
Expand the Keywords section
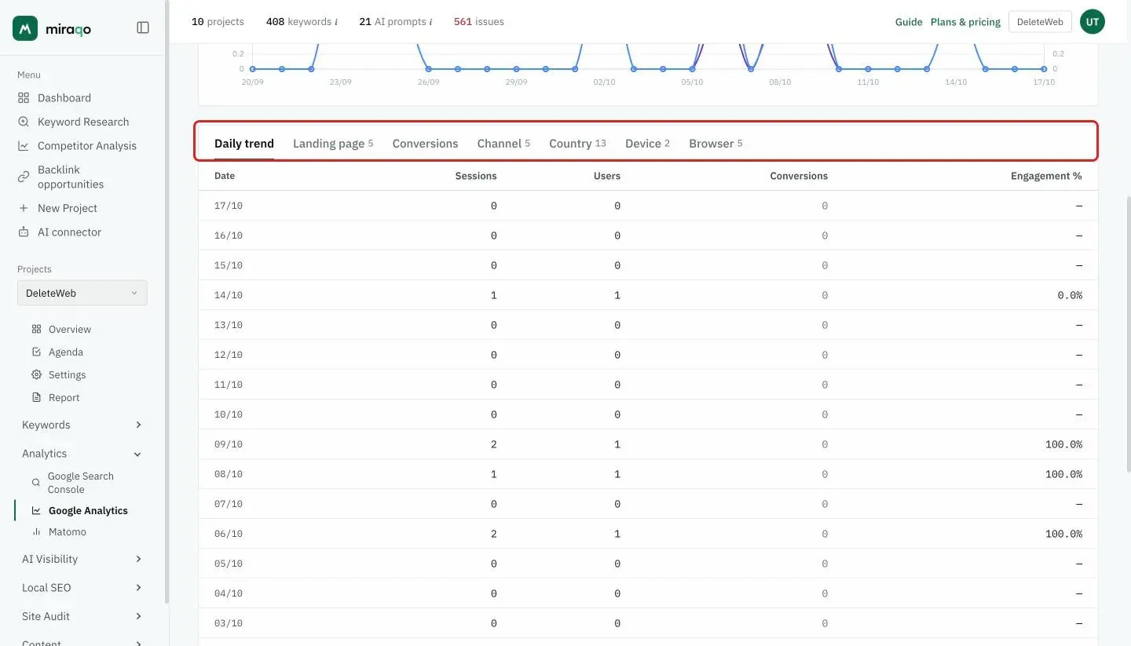pyautogui.click(x=82, y=425)
